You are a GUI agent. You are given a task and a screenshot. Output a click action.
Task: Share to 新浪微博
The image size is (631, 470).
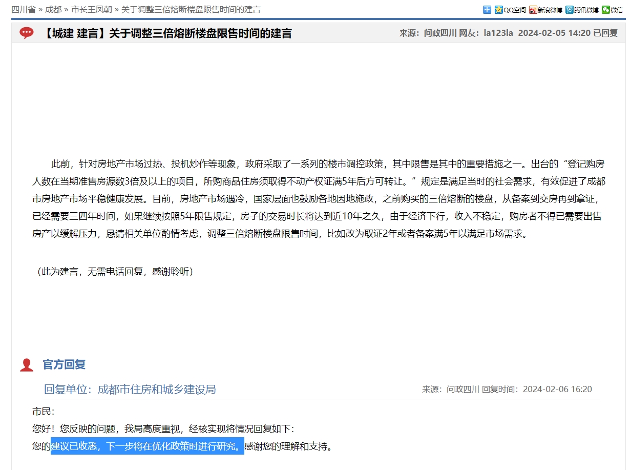coord(545,10)
